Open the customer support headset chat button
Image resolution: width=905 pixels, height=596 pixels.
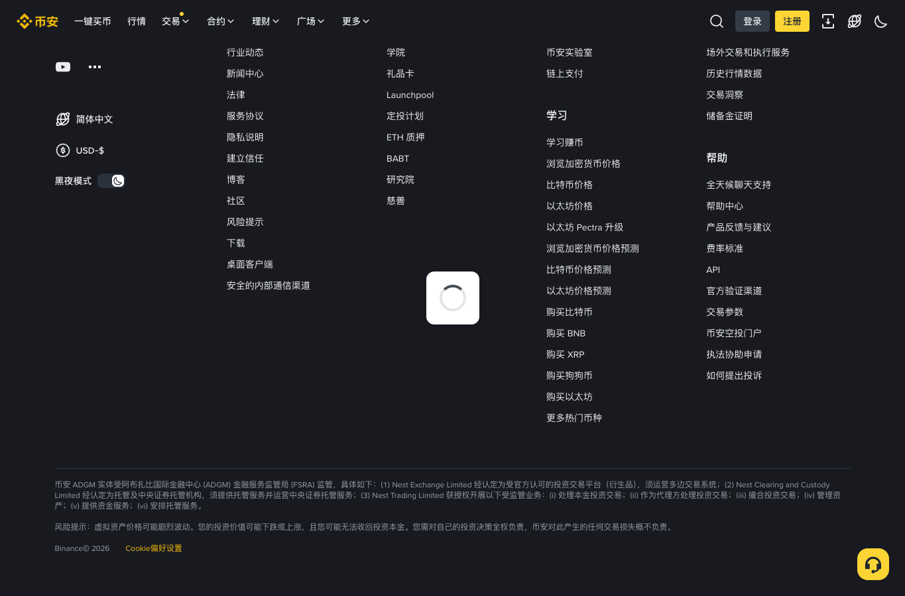point(873,564)
